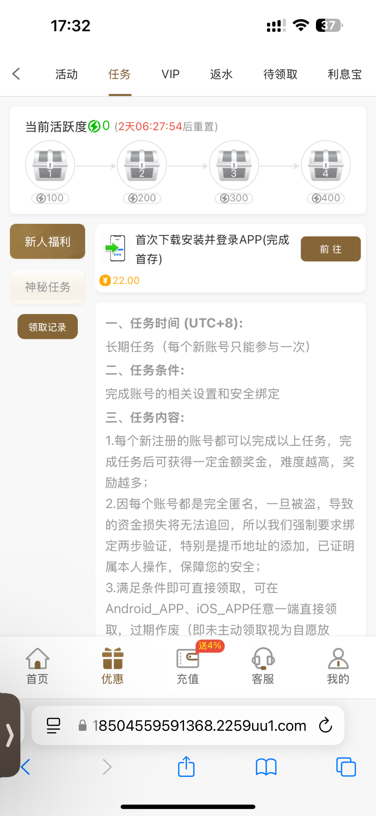This screenshot has width=376, height=816.
Task: Open Safari tabs overview icon
Action: point(346,767)
